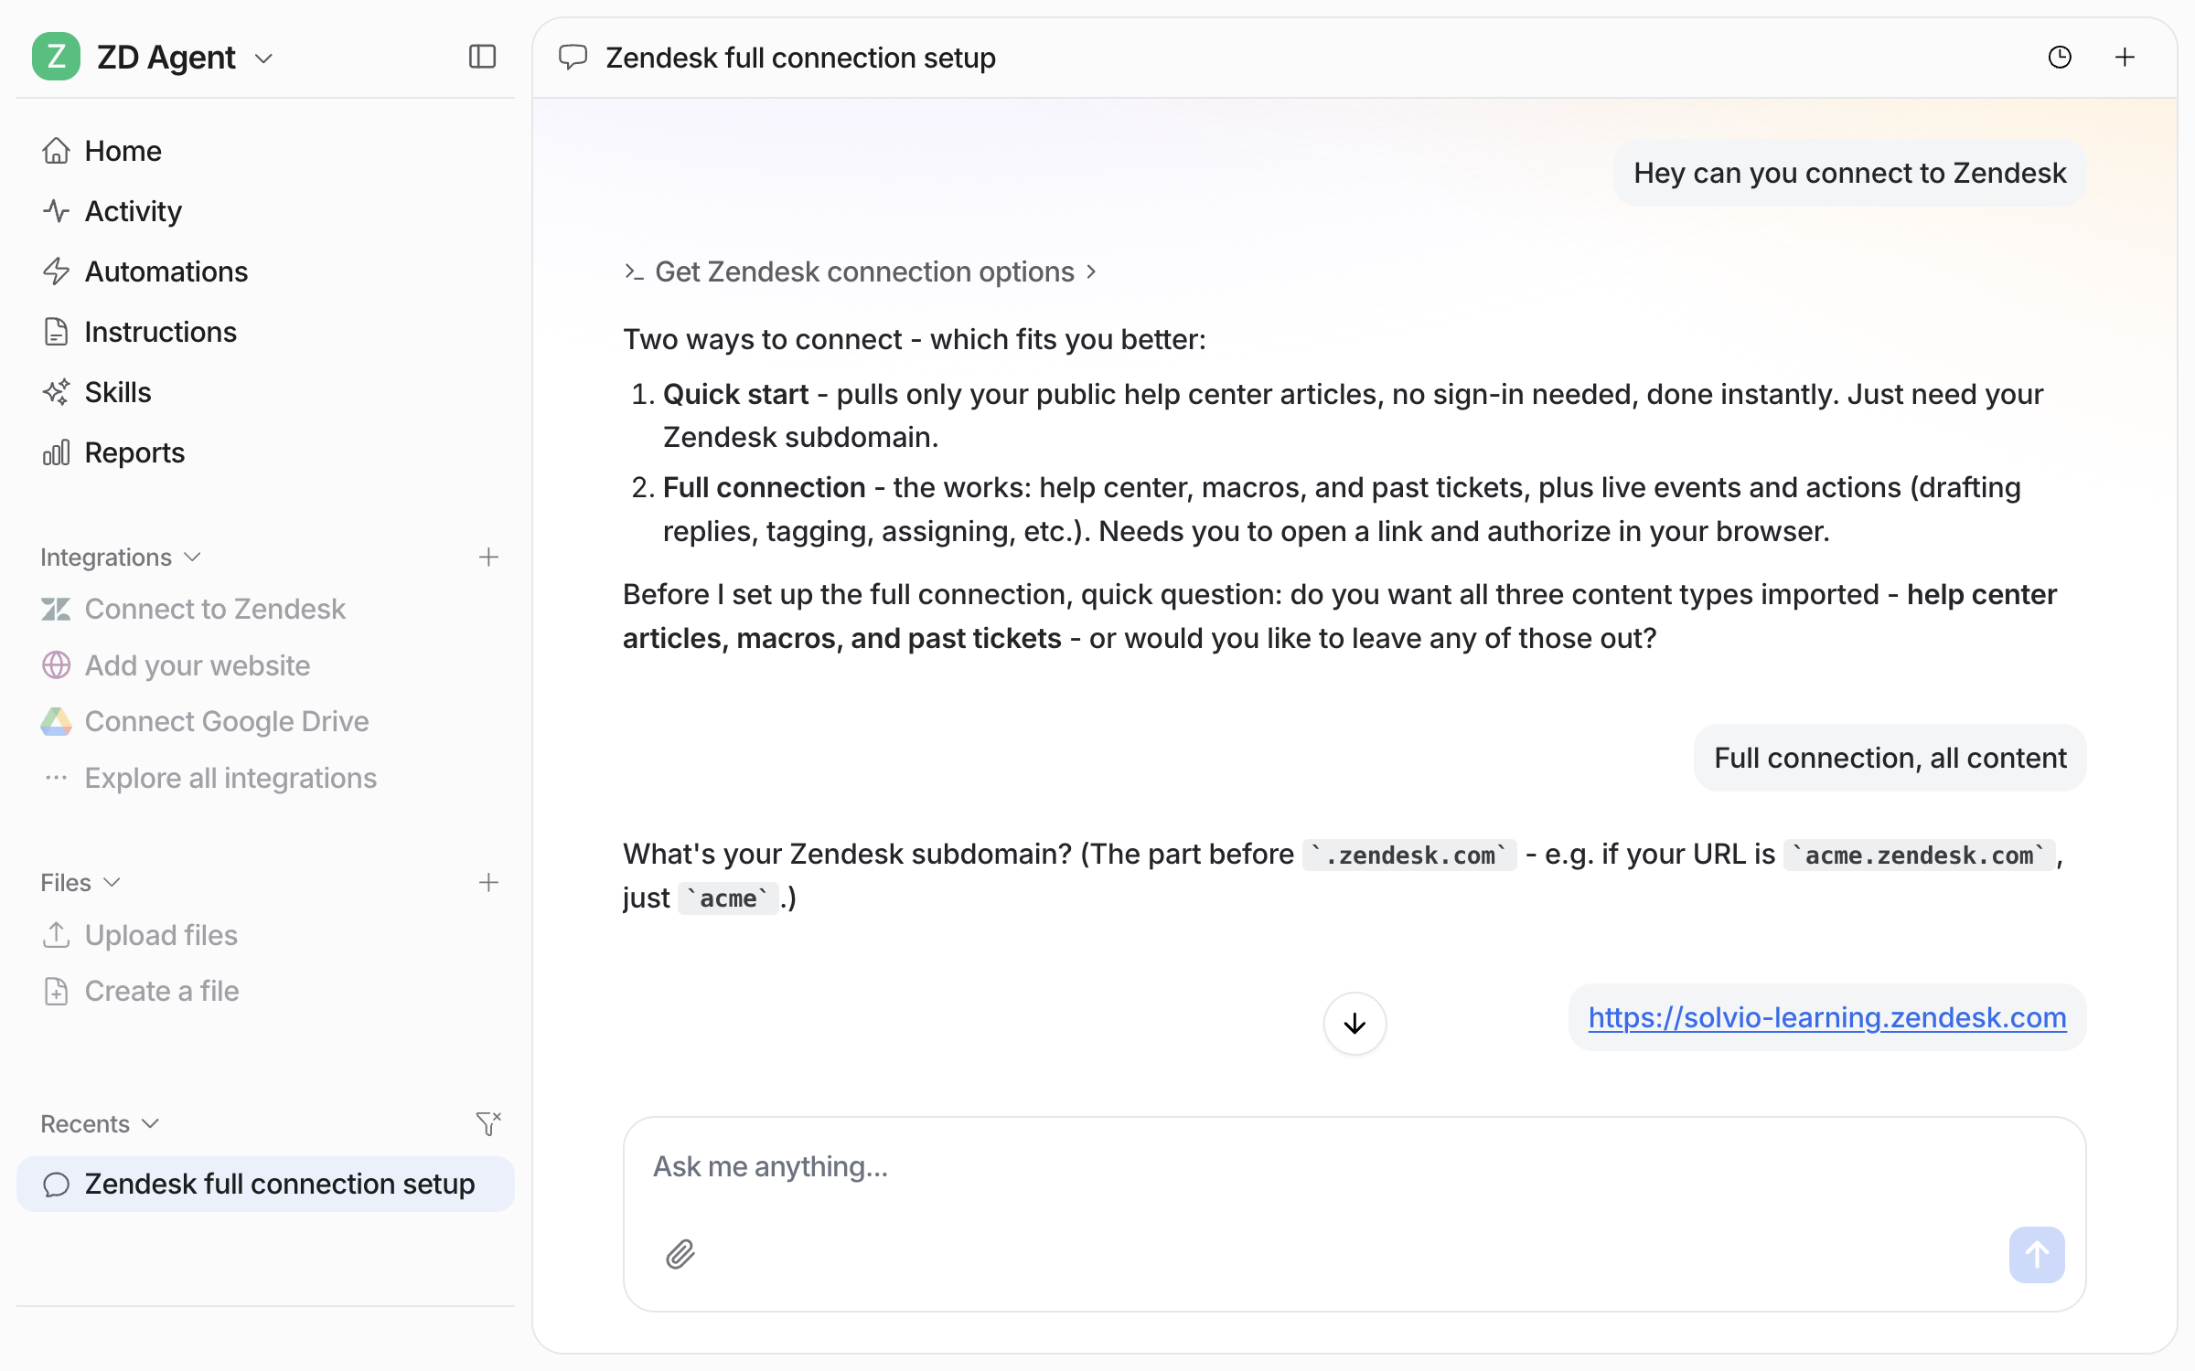
Task: Click the chat bubble icon in header
Action: 573,58
